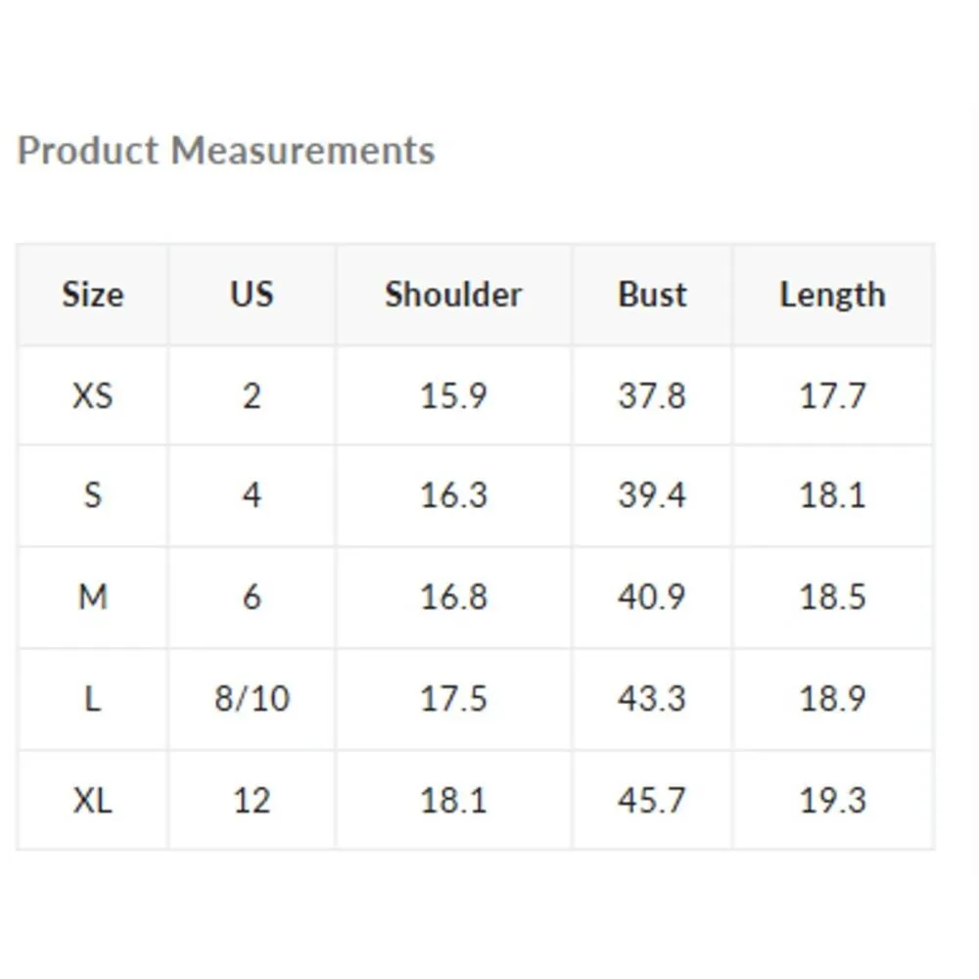
Task: Select the Size column header
Action: click(93, 295)
